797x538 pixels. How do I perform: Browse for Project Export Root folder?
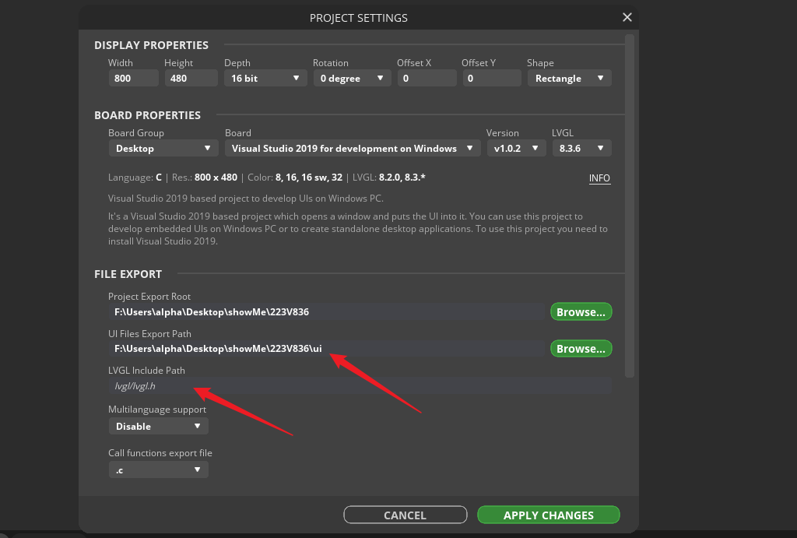pos(581,311)
